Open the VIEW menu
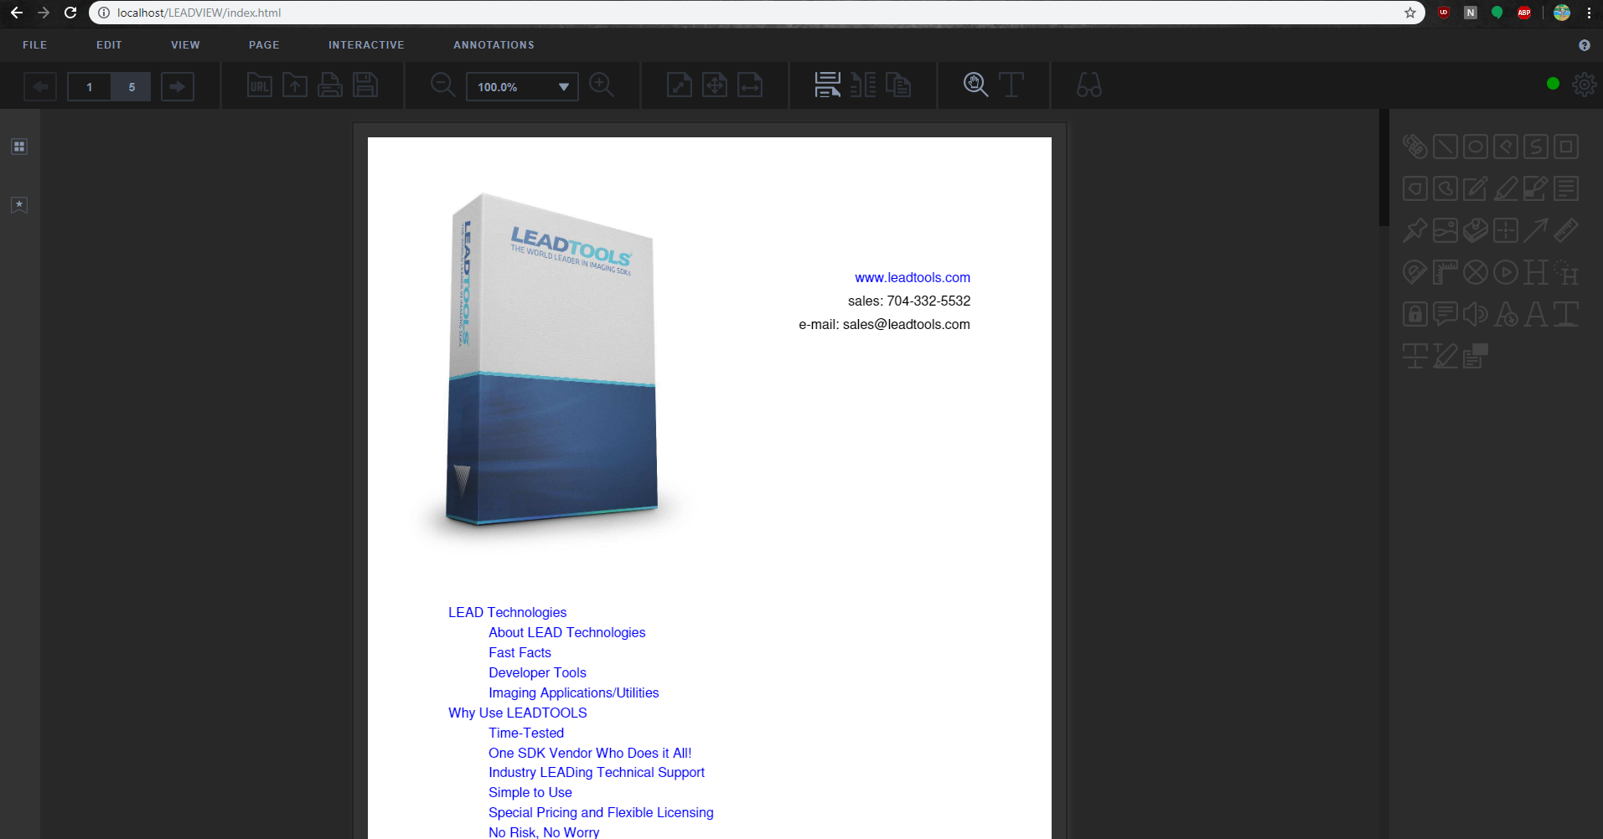Image resolution: width=1603 pixels, height=839 pixels. point(185,45)
